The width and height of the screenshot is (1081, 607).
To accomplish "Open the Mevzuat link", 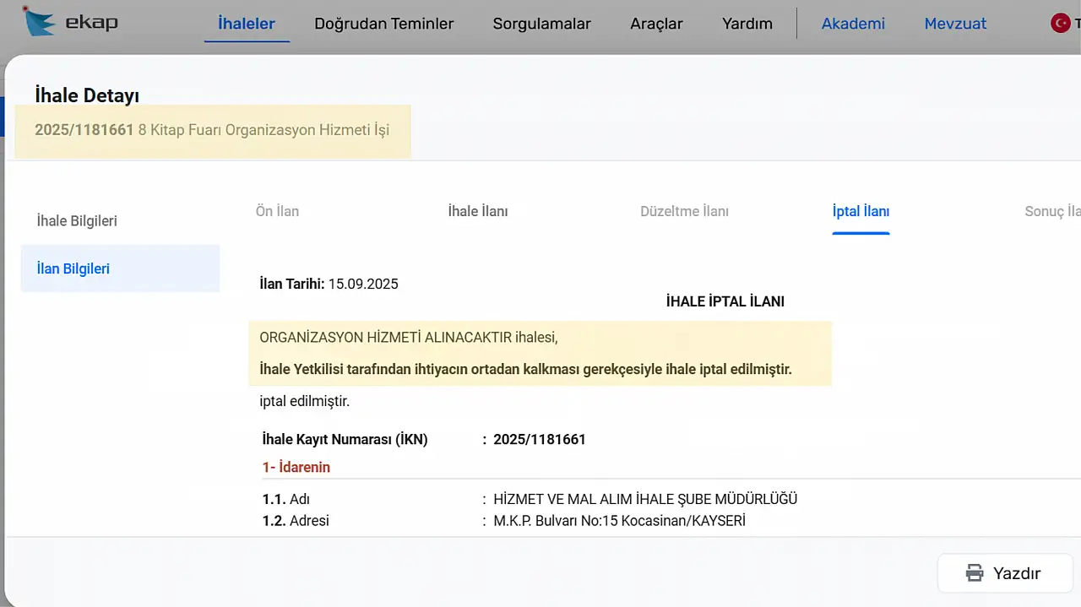I will coord(955,24).
